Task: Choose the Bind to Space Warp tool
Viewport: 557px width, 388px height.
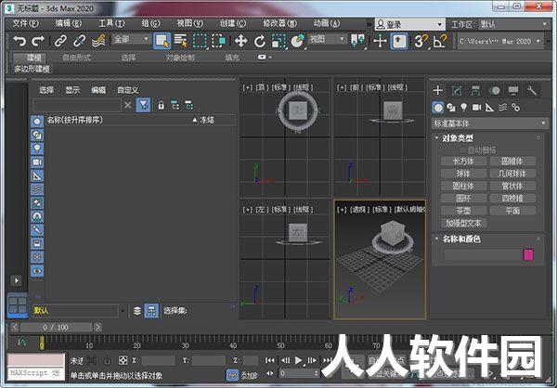Action: point(98,41)
